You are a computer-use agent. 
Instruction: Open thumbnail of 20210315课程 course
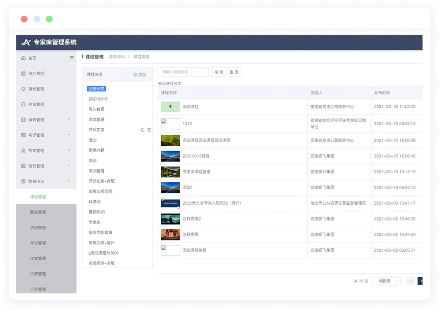point(170,156)
